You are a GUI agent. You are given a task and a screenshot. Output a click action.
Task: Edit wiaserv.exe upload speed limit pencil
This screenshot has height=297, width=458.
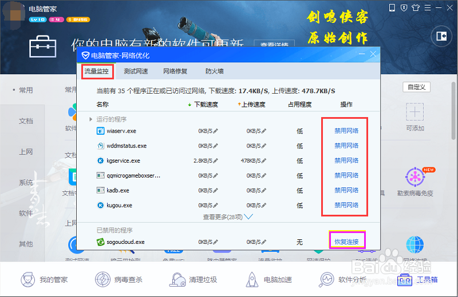(264, 131)
